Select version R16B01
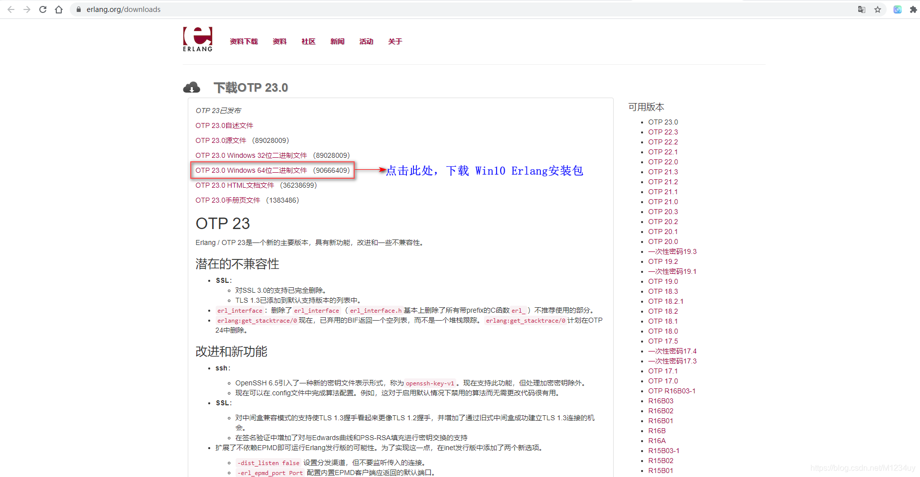This screenshot has width=920, height=477. pos(661,421)
